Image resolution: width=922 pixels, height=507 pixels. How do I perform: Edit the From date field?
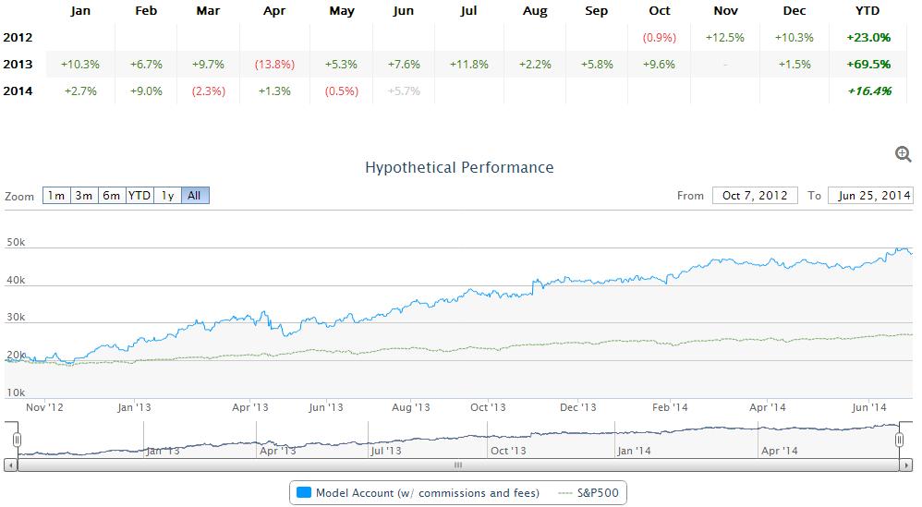[755, 196]
